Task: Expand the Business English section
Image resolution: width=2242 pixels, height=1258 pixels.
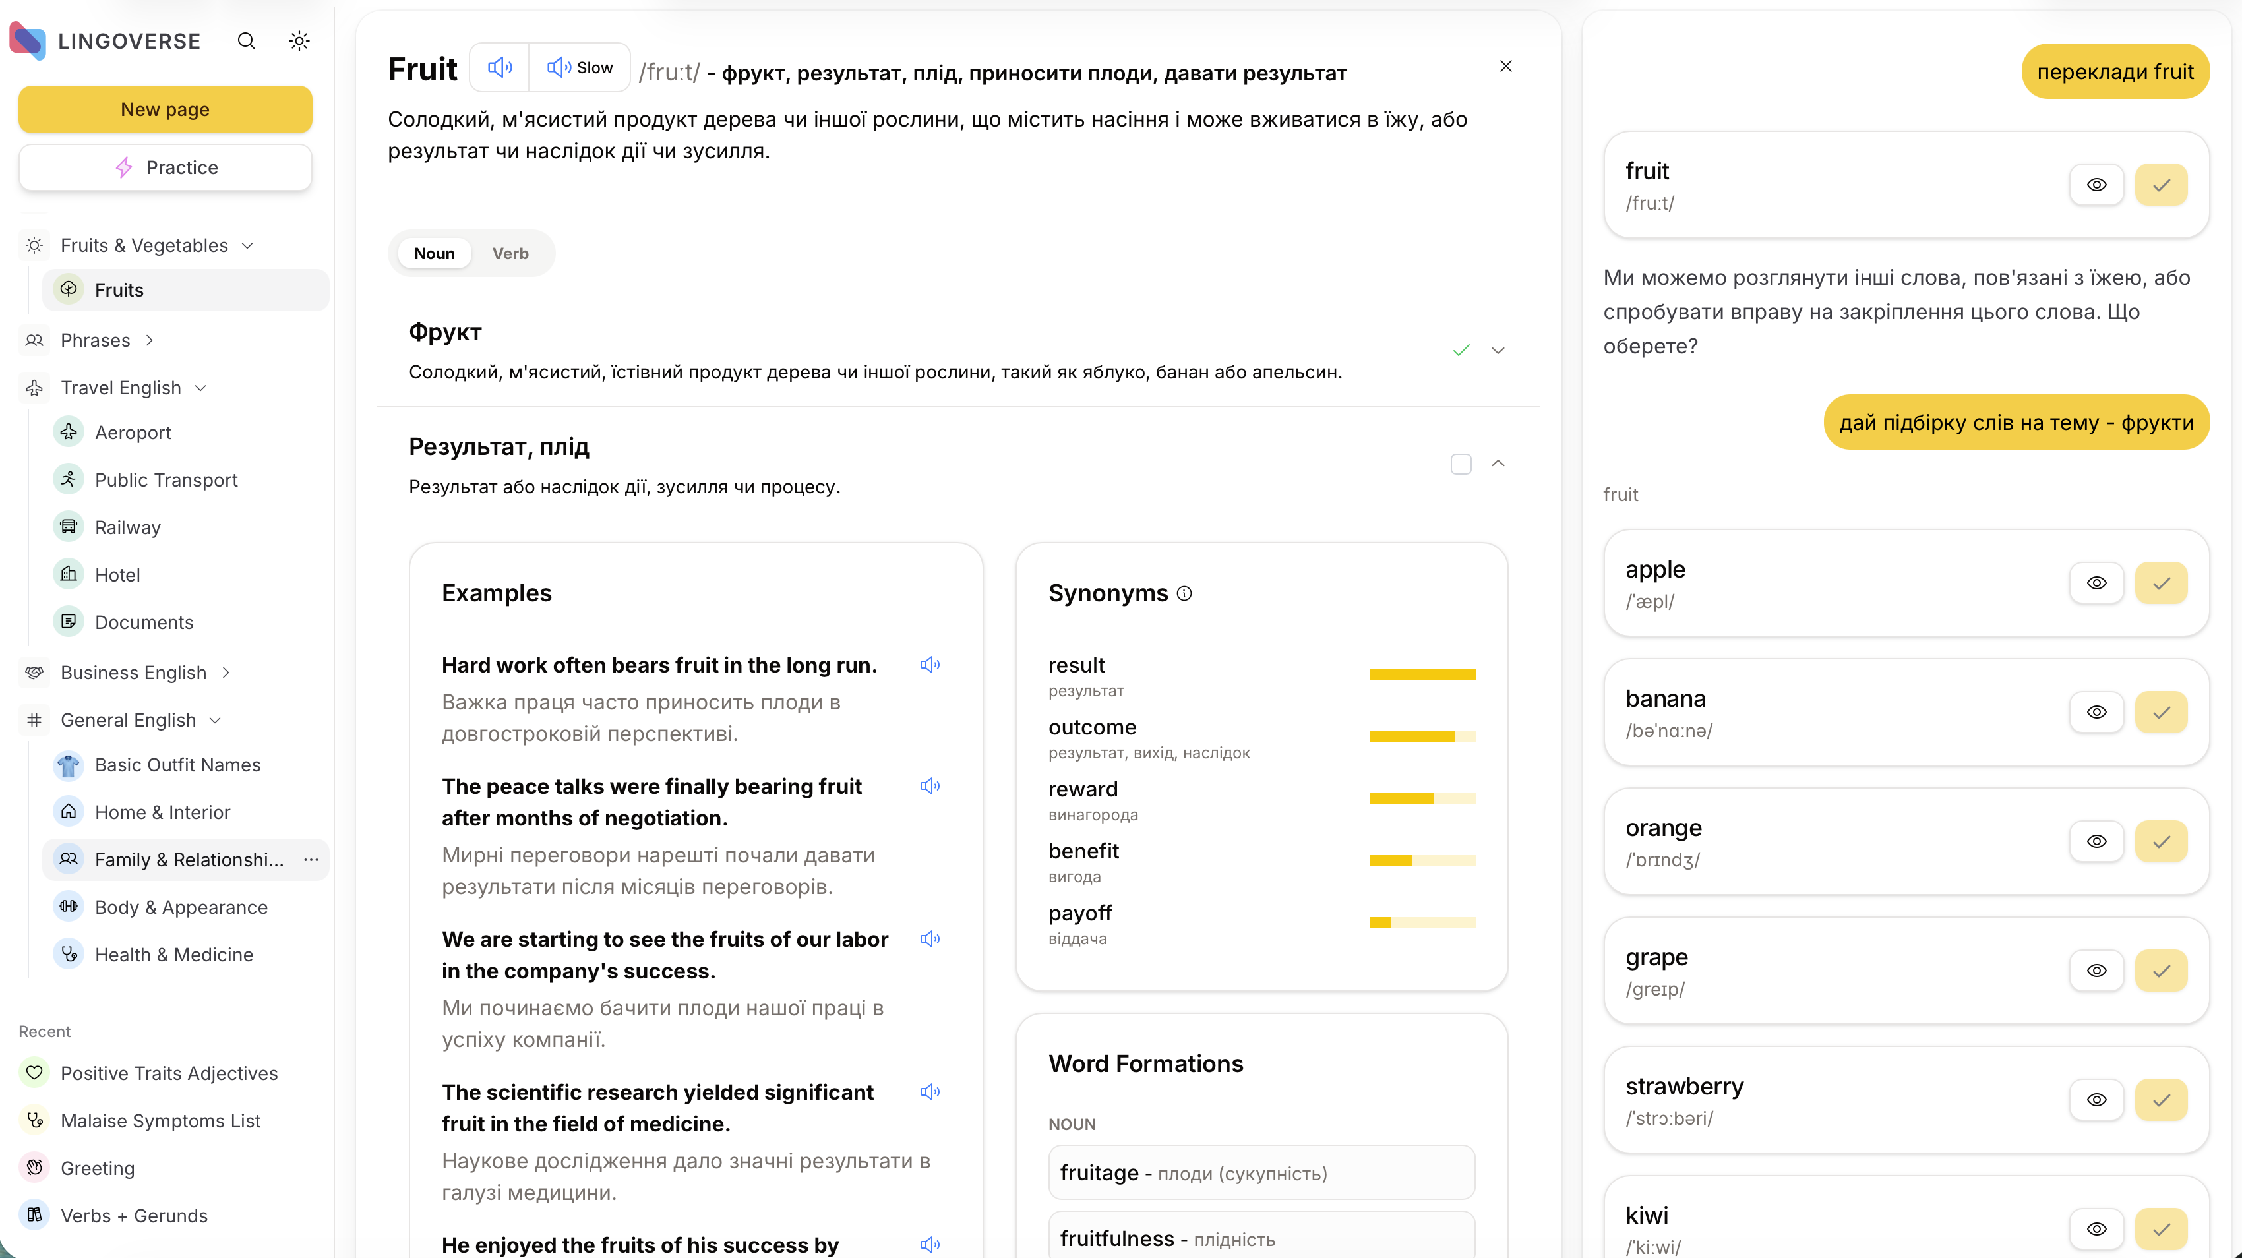Action: pyautogui.click(x=226, y=673)
